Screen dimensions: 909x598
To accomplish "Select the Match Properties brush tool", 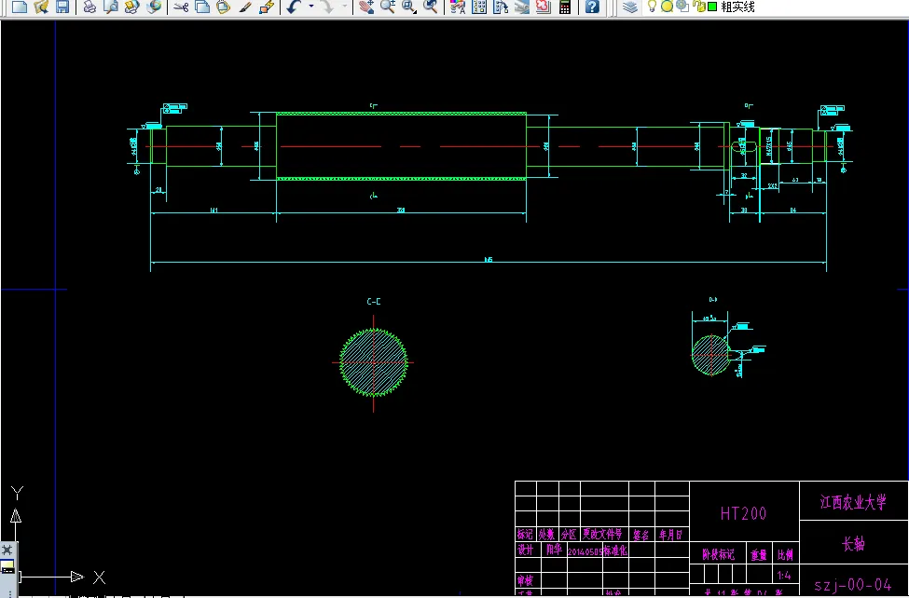I will pyautogui.click(x=244, y=7).
